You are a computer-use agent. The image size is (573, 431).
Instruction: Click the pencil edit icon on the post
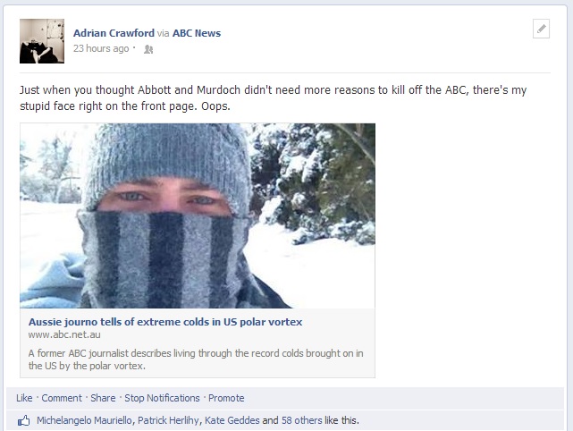point(541,29)
